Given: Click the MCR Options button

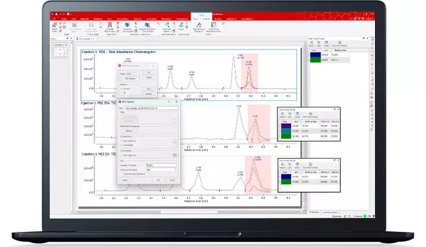Looking at the screenshot, I should point(130,79).
